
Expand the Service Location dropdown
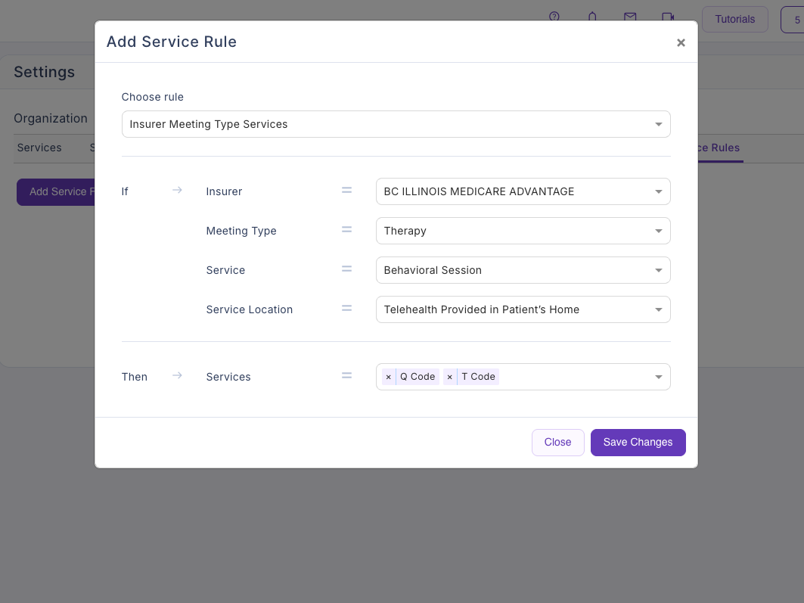[523, 309]
